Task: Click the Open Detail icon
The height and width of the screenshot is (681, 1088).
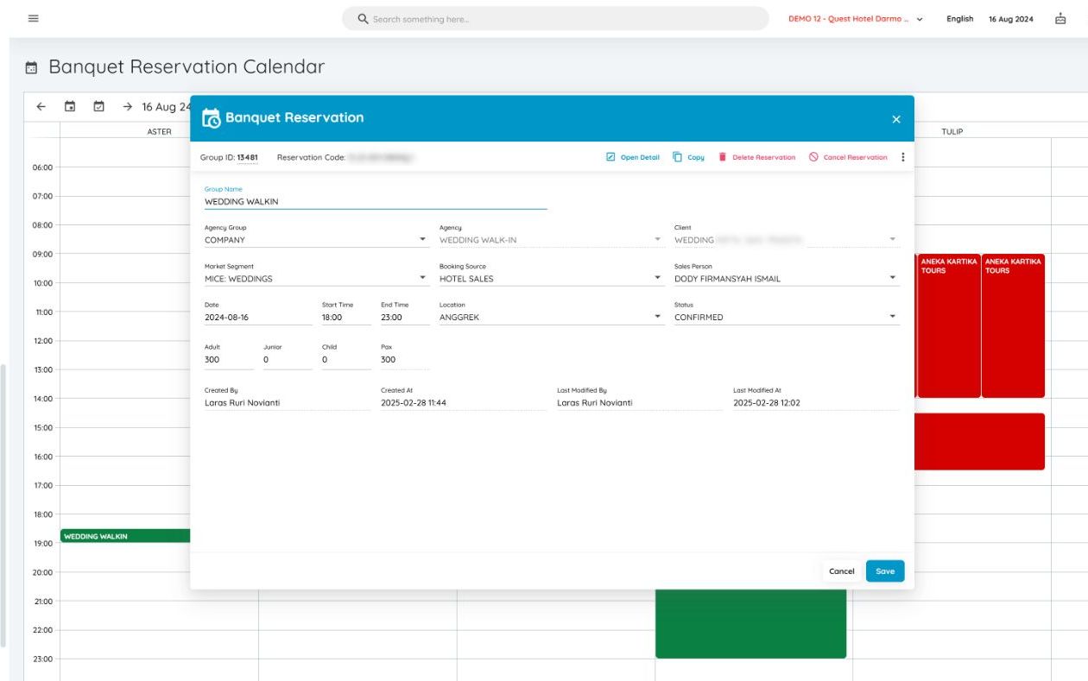Action: coord(610,157)
